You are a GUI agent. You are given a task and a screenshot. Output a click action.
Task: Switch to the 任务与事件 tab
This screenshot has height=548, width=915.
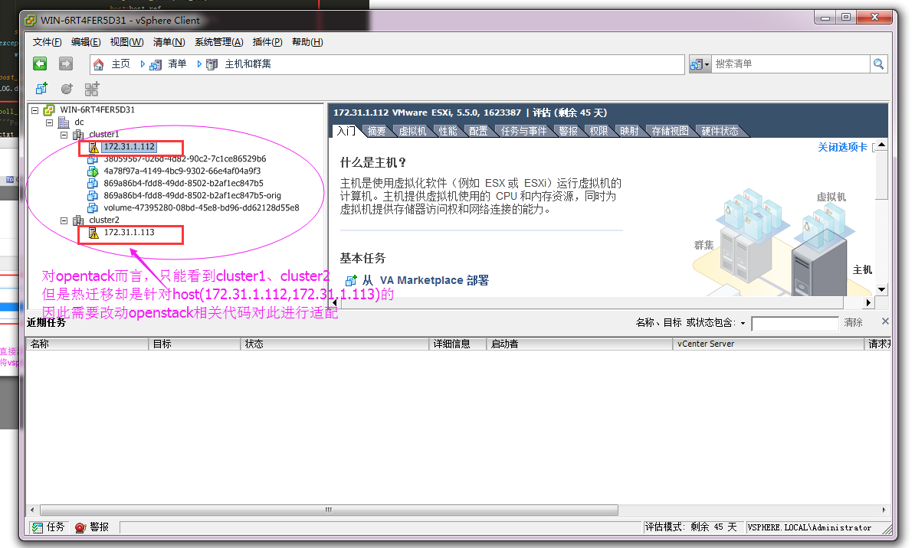tap(523, 131)
